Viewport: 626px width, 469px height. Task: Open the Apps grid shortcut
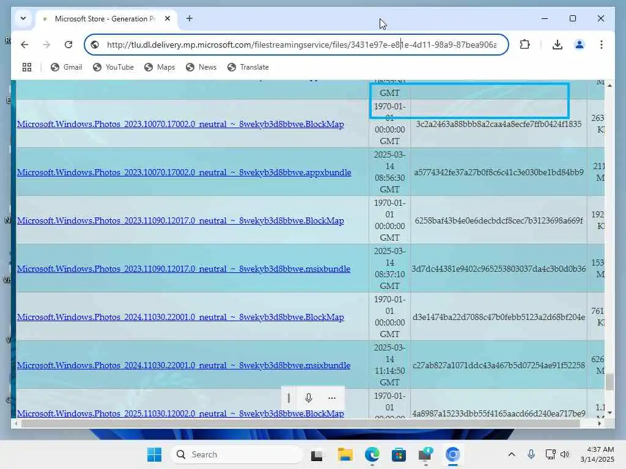pos(27,67)
